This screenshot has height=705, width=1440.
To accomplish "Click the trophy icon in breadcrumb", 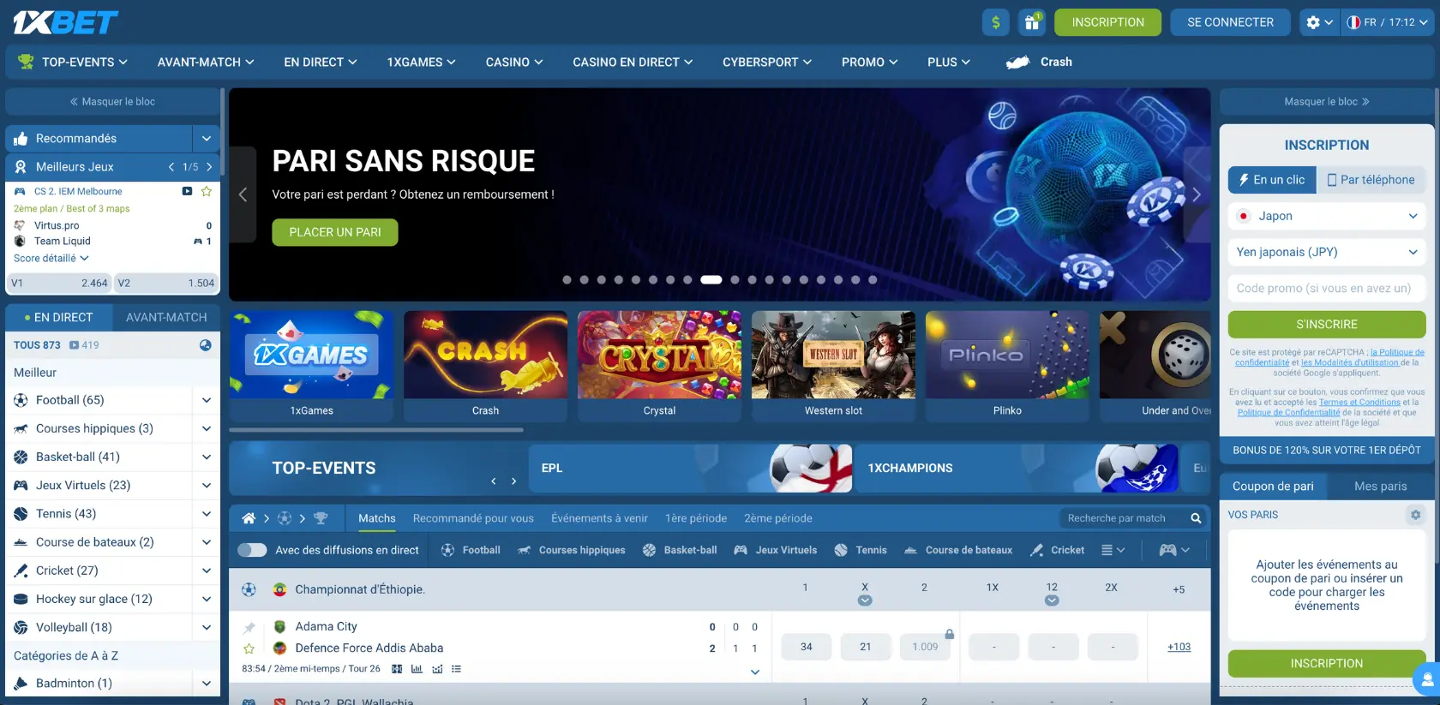I will click(x=321, y=518).
